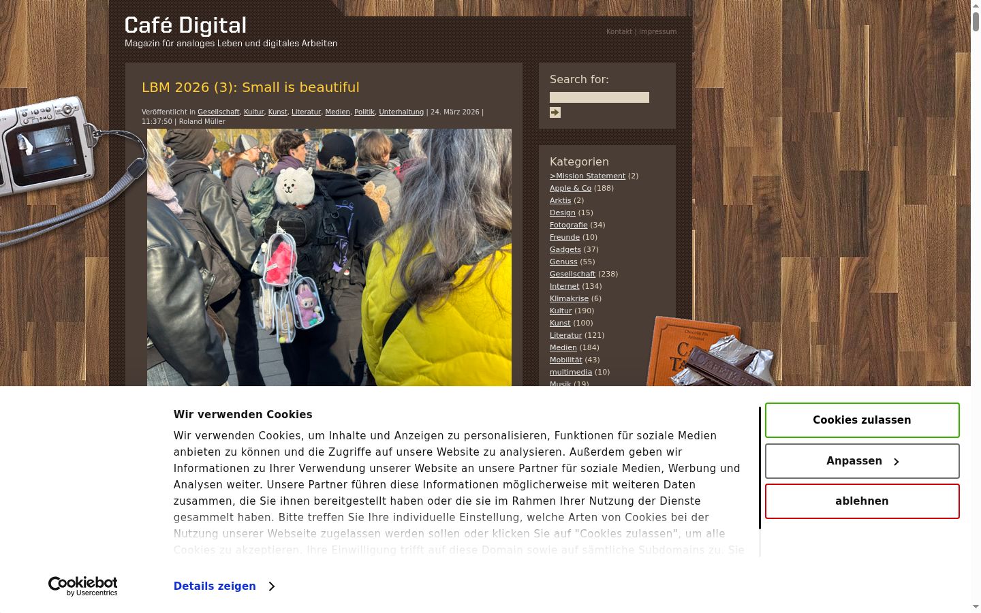Screen dimensions: 981x613
Task: Open the Impressum link in header
Action: coord(657,31)
